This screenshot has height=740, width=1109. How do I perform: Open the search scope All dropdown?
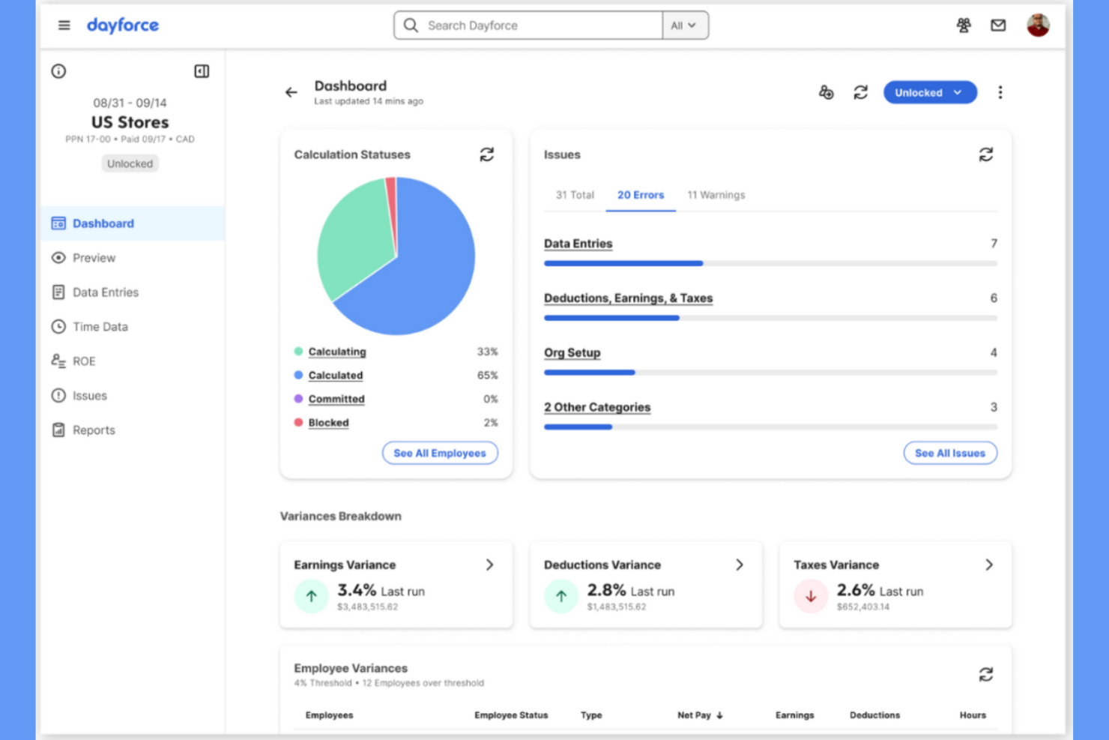pyautogui.click(x=685, y=25)
